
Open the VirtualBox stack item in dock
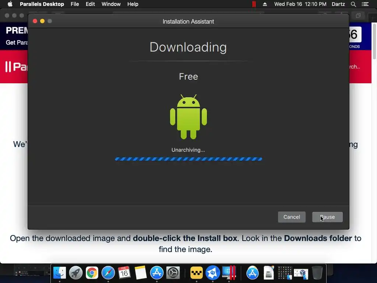coord(301,273)
